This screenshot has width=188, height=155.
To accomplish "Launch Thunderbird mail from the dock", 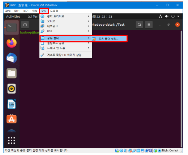I will tap(12, 58).
